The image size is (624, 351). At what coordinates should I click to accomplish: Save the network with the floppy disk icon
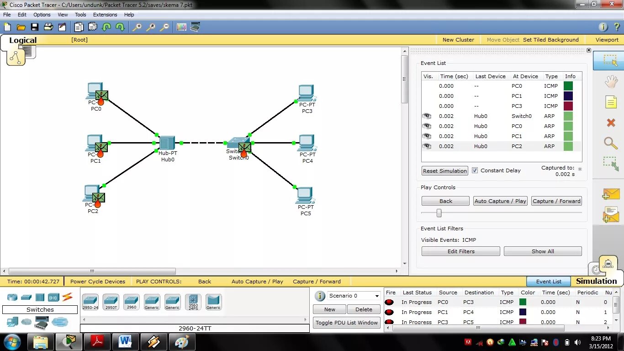point(35,27)
